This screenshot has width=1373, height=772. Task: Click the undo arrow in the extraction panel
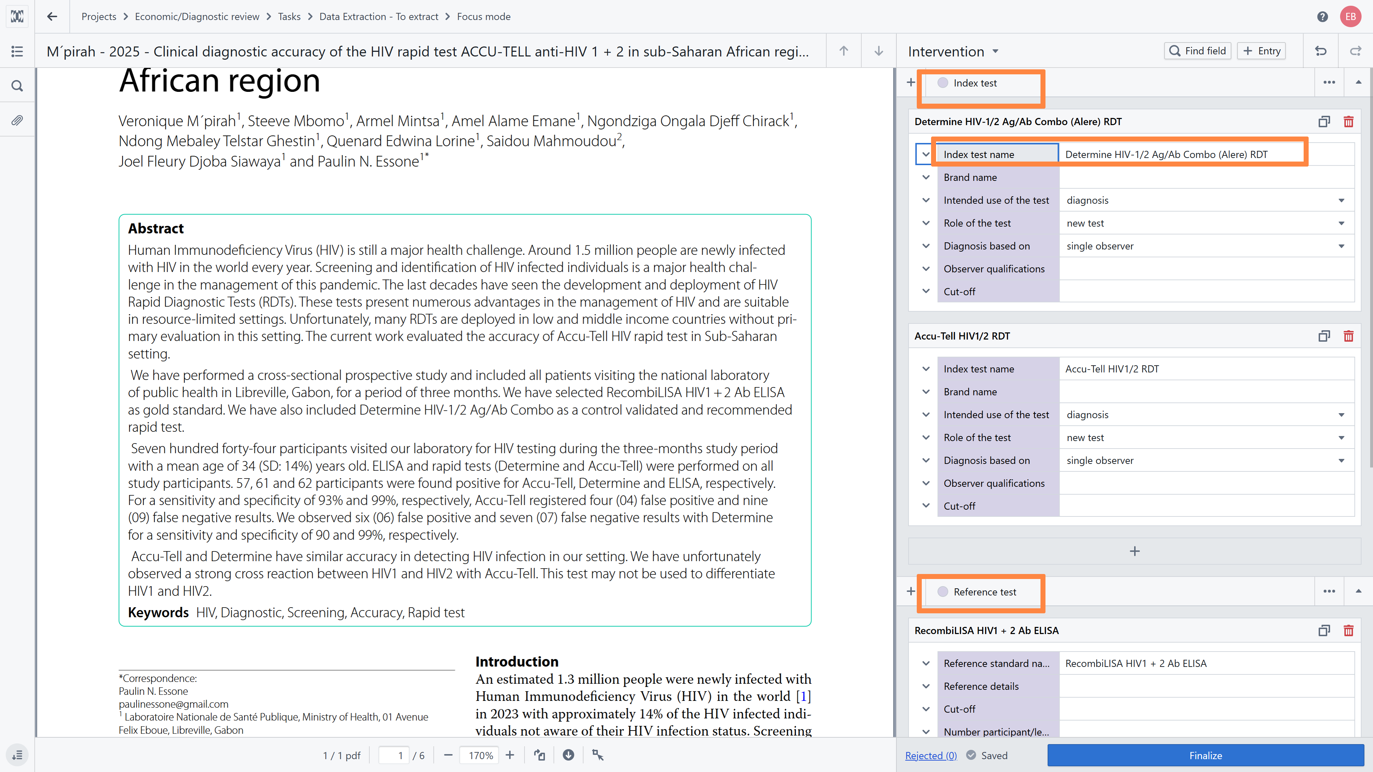pos(1321,51)
